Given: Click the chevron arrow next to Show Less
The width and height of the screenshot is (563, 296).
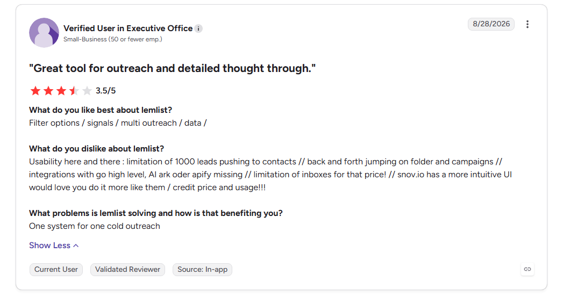Looking at the screenshot, I should coord(76,246).
